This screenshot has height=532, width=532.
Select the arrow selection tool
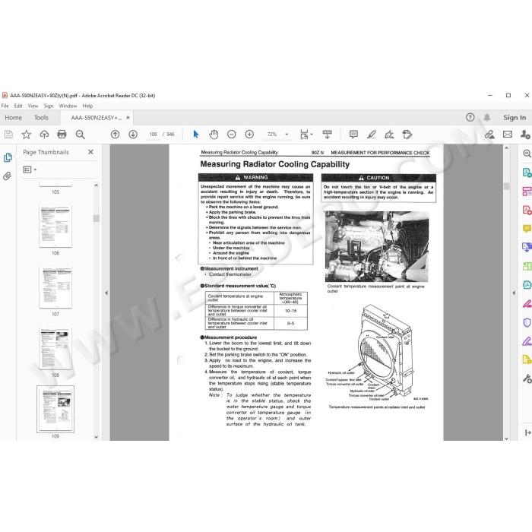click(x=196, y=135)
